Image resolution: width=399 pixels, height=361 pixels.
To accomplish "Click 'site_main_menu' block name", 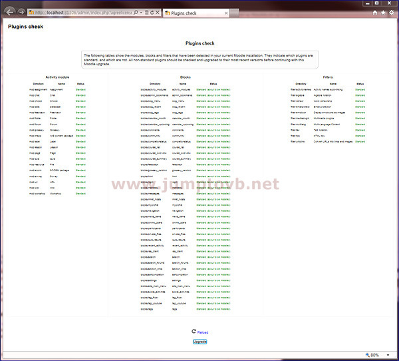I will click(x=181, y=286).
